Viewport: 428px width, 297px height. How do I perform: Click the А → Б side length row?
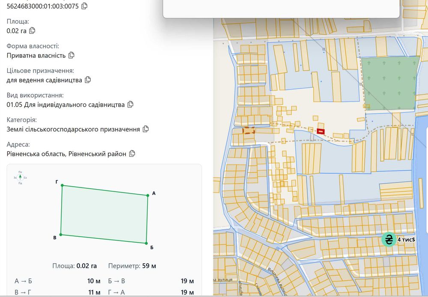coord(58,281)
